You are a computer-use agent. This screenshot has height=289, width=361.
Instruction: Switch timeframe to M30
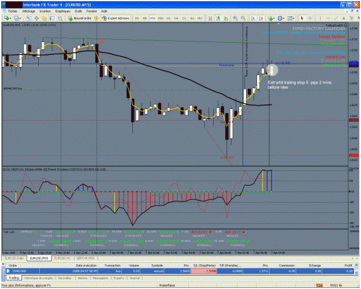(161, 18)
